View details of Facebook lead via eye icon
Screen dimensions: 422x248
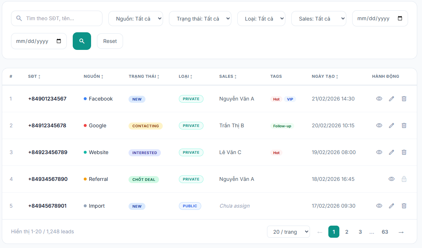(x=379, y=99)
